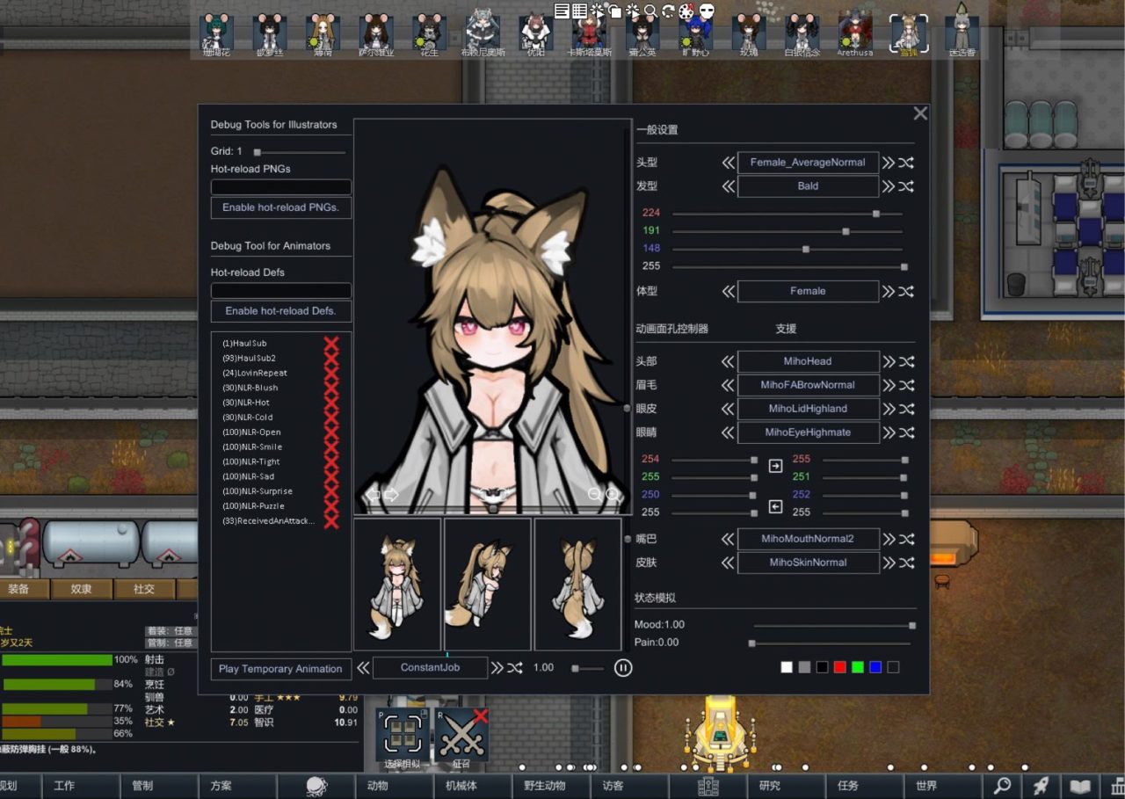
Task: Open the book icon in the bottom bar
Action: click(x=1079, y=786)
